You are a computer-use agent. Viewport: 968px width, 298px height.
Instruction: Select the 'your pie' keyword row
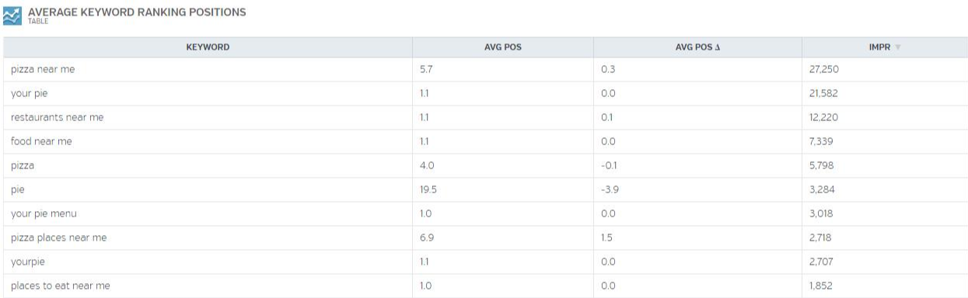[485, 93]
